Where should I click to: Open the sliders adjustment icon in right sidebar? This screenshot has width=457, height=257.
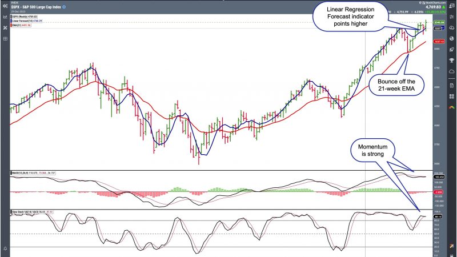(452, 17)
